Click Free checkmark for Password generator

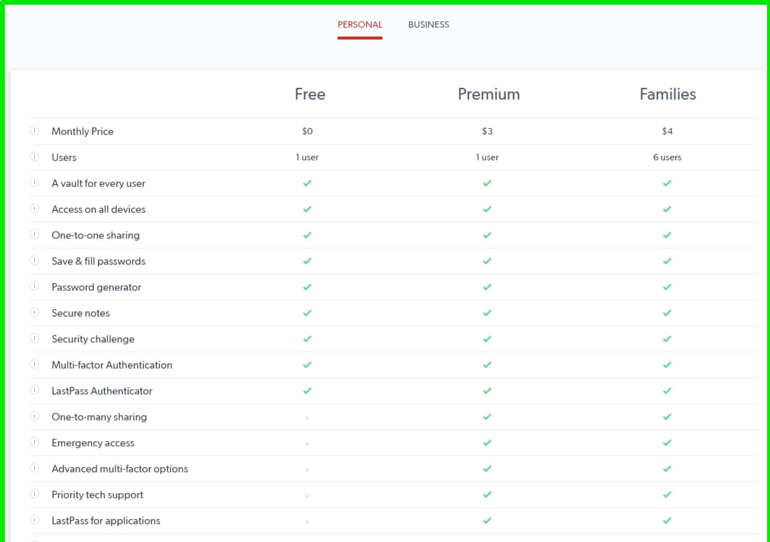307,287
